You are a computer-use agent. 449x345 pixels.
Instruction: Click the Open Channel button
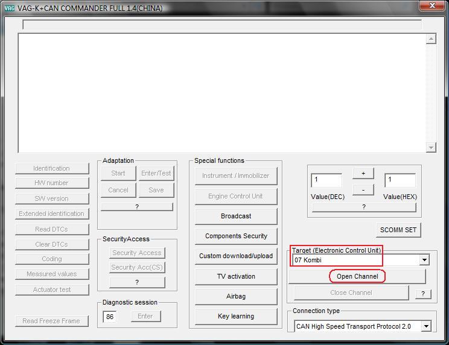357,277
